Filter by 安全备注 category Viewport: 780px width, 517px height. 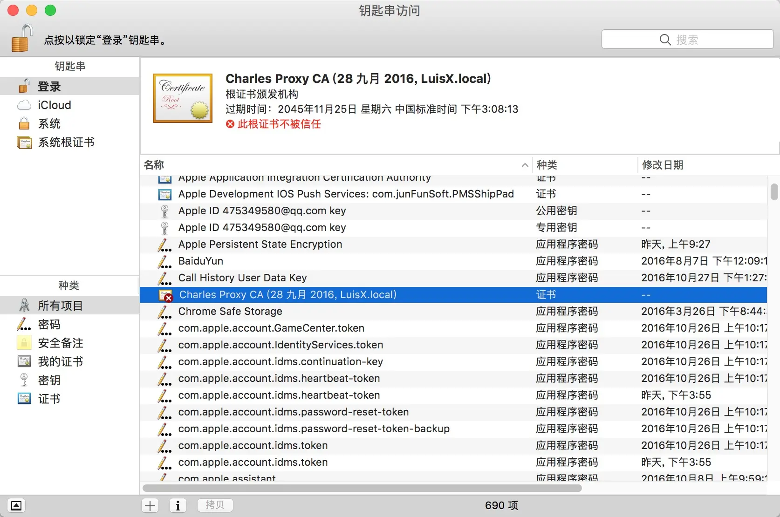click(x=70, y=343)
